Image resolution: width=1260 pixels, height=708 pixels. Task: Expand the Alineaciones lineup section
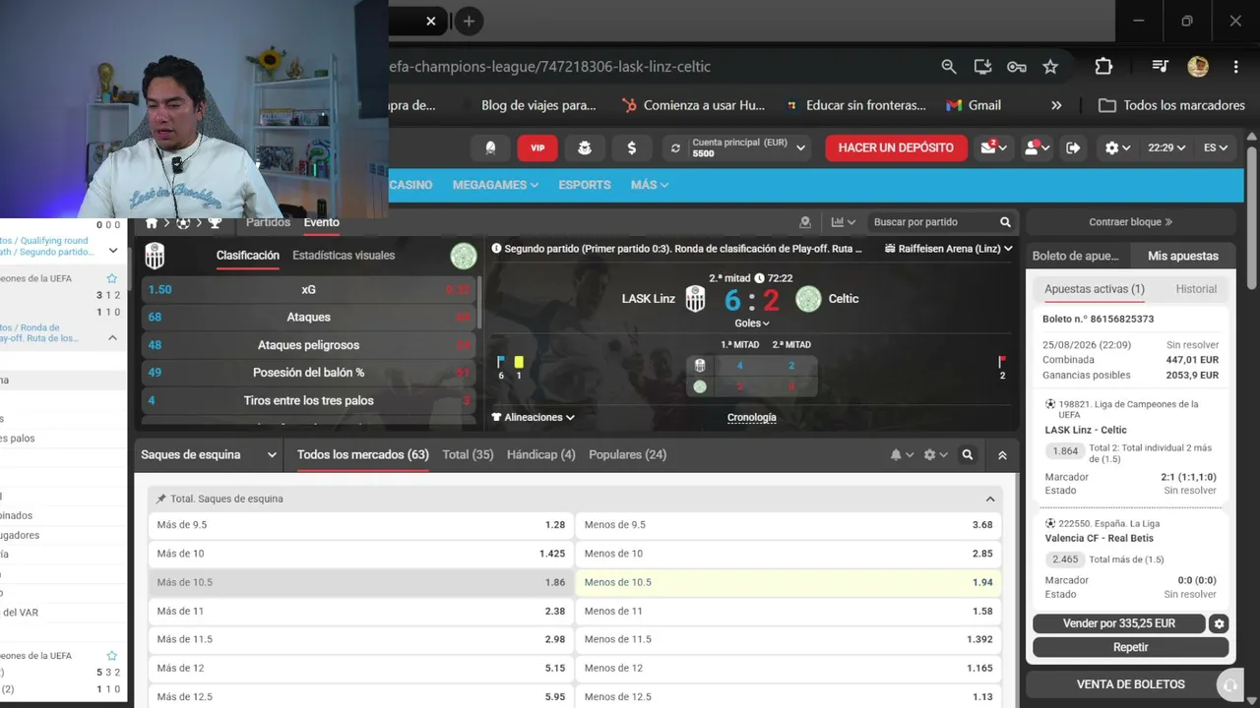click(x=534, y=417)
